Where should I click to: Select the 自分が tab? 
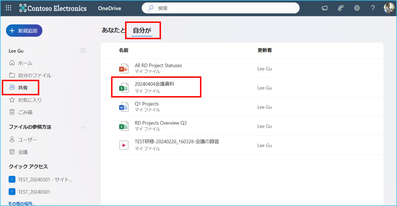142,30
